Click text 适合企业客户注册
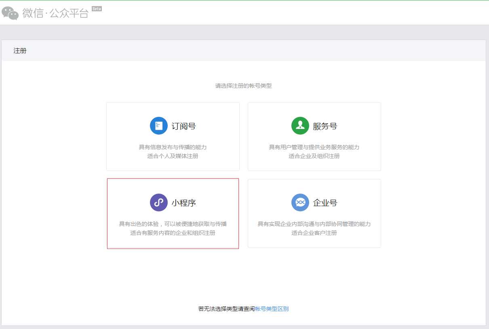 pyautogui.click(x=314, y=233)
